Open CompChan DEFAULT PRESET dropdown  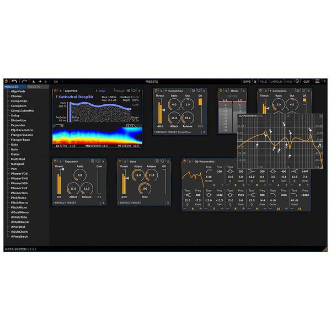coord(173,132)
